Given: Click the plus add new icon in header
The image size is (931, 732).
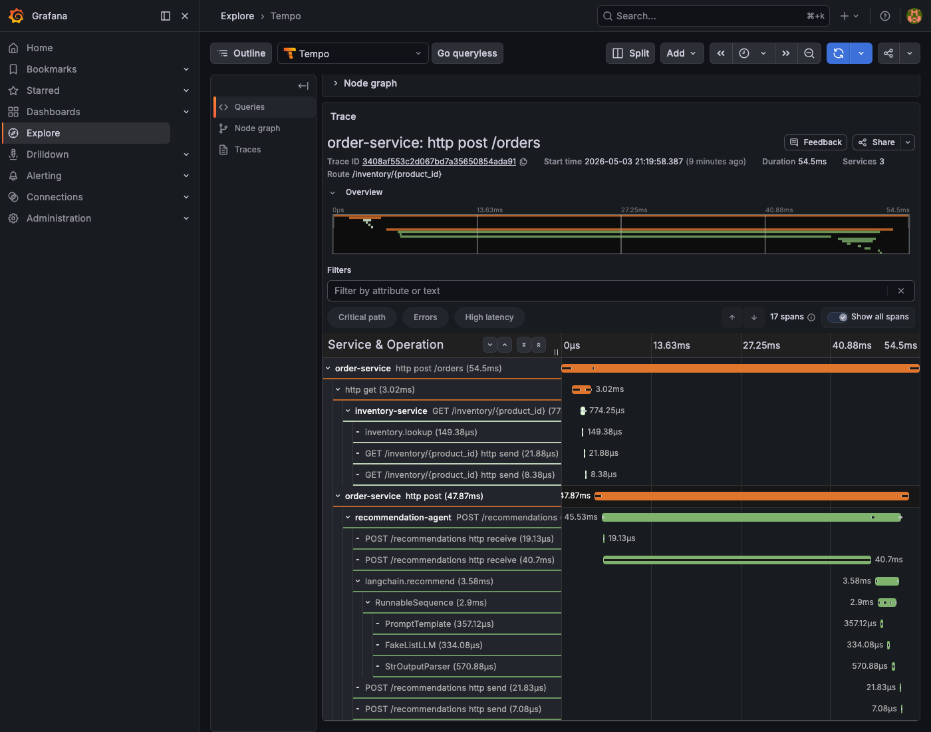Looking at the screenshot, I should [x=849, y=16].
